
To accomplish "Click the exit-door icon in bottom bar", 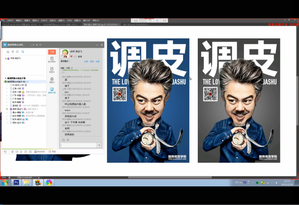I will point(5,152).
